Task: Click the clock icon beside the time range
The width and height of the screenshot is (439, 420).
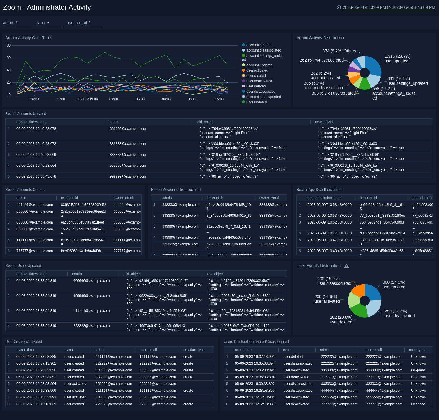Action: point(339,7)
